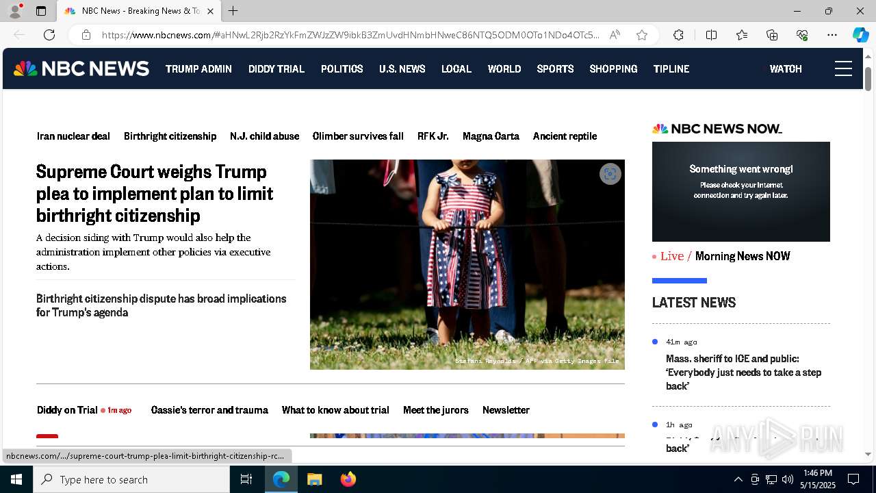
Task: Open Birthright citizenship topic link
Action: 170,136
